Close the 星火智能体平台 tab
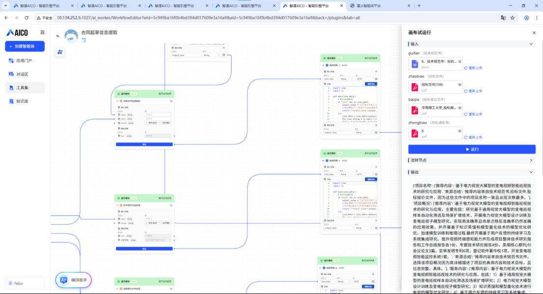The width and height of the screenshot is (543, 294). click(409, 6)
